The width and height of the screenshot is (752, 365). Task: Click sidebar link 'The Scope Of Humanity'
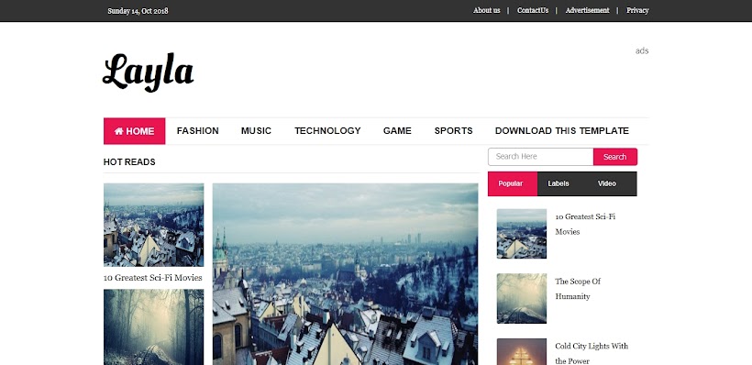[578, 289]
